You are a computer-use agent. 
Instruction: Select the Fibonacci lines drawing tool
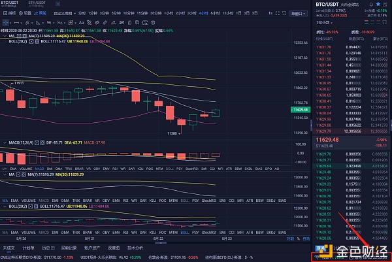[49, 23]
